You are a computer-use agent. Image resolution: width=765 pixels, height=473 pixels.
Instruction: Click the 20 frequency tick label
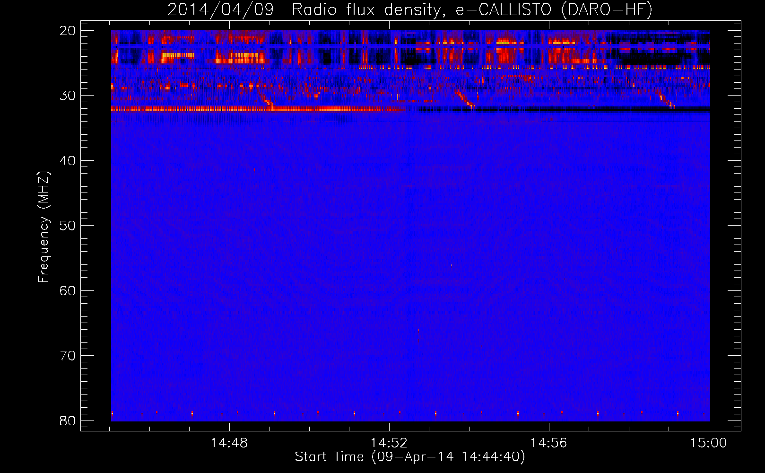coord(68,31)
